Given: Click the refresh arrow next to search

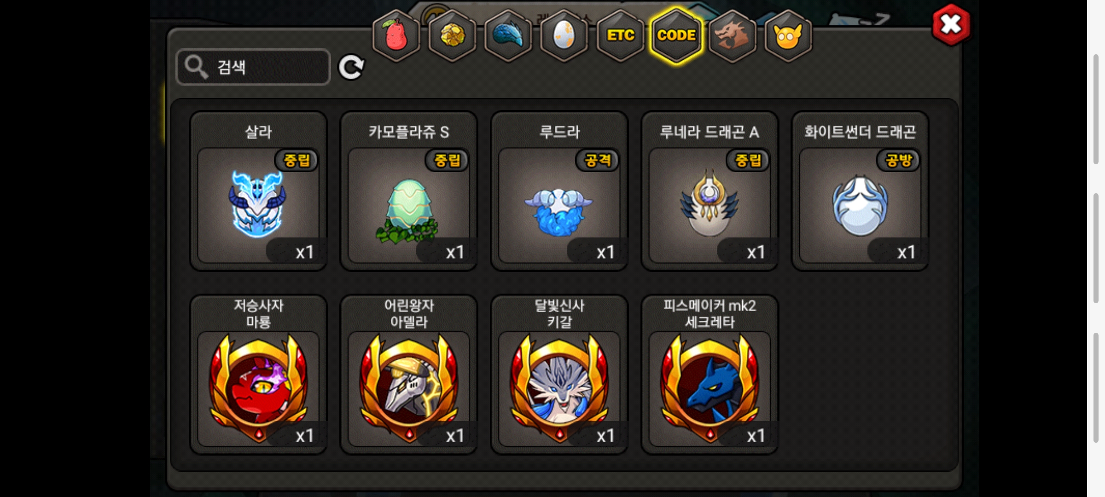Looking at the screenshot, I should pos(351,68).
